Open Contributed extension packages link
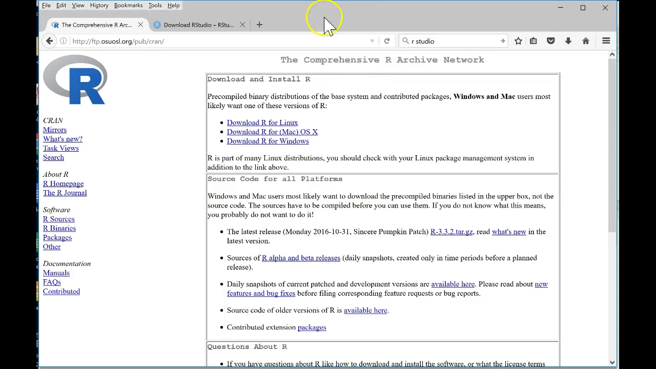Screen dimensions: 656x369 pos(312,327)
